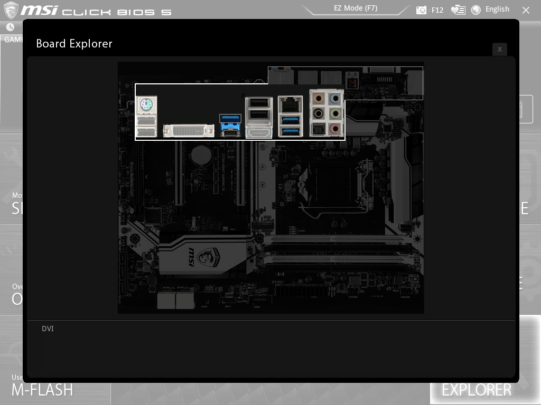This screenshot has width=541, height=405.
Task: Switch to EZ Mode (F7)
Action: click(356, 8)
